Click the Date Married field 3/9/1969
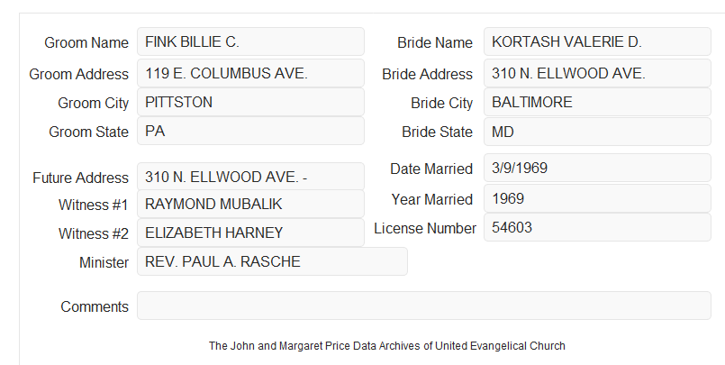This screenshot has height=365, width=725. (597, 168)
